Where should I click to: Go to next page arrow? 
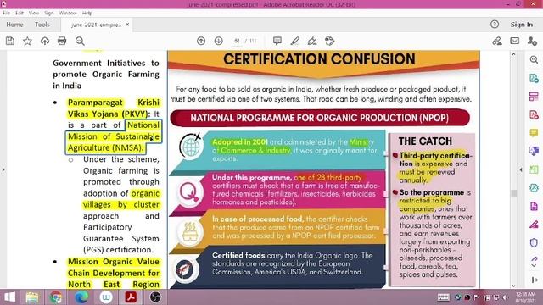tap(219, 41)
